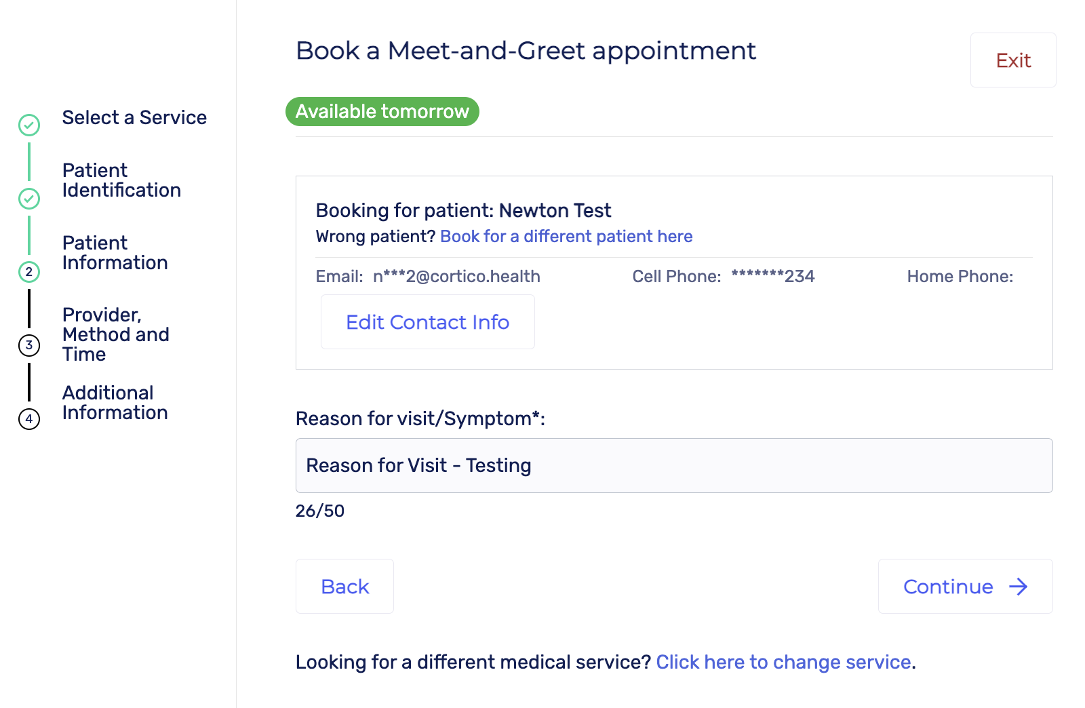The height and width of the screenshot is (708, 1085).
Task: Click step 2 circle icon
Action: tap(29, 272)
